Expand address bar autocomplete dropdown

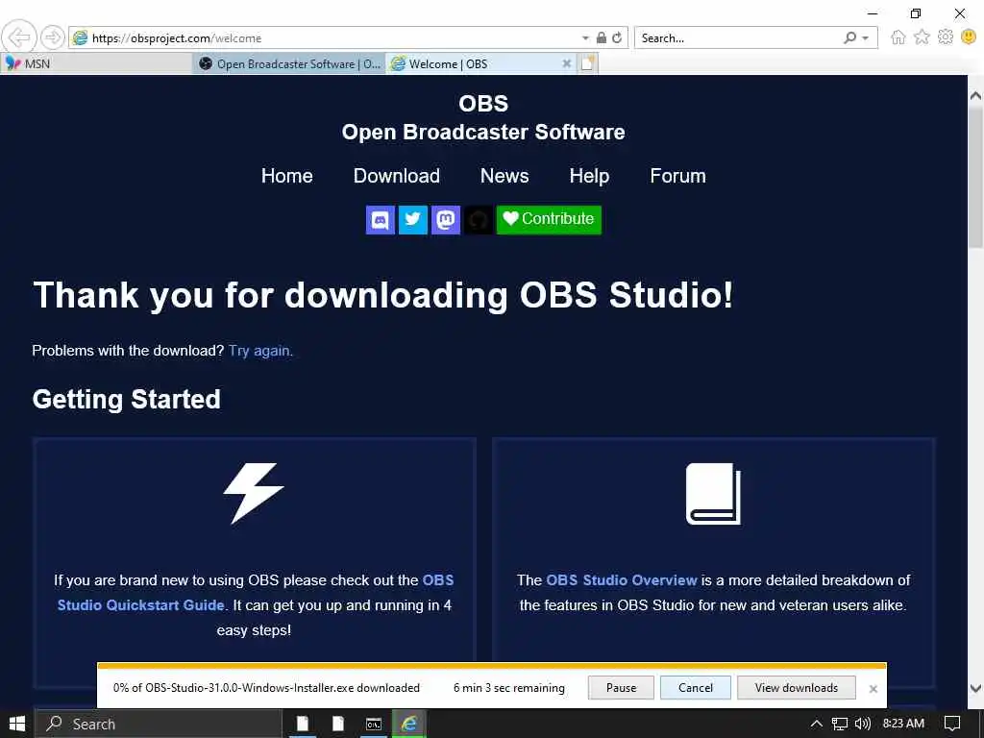coord(585,38)
